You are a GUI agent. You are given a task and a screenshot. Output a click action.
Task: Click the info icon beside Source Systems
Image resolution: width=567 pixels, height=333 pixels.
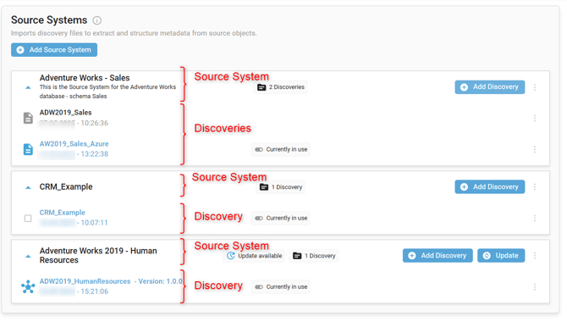point(97,20)
